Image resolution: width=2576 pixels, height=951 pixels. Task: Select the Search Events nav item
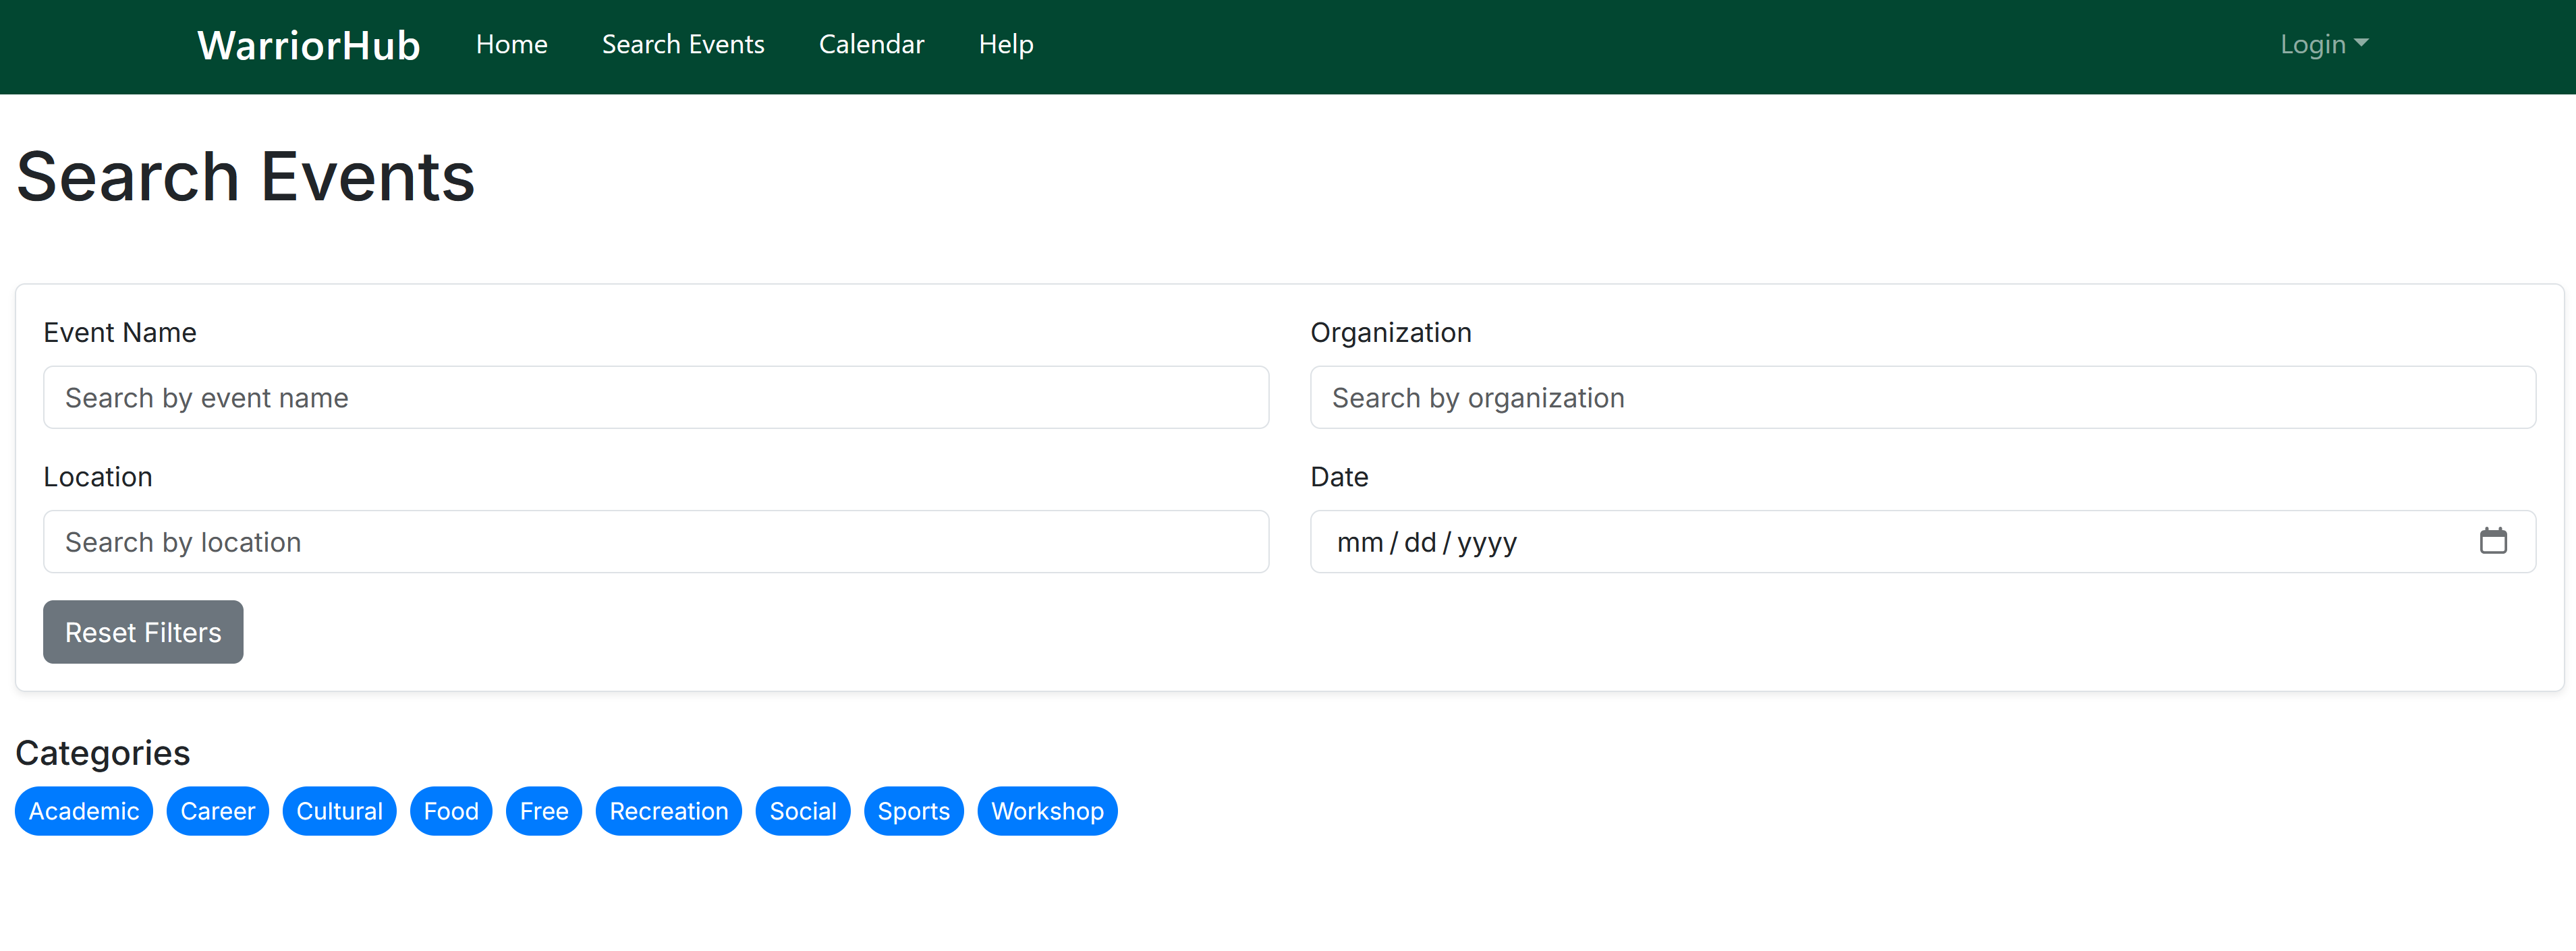click(x=683, y=44)
